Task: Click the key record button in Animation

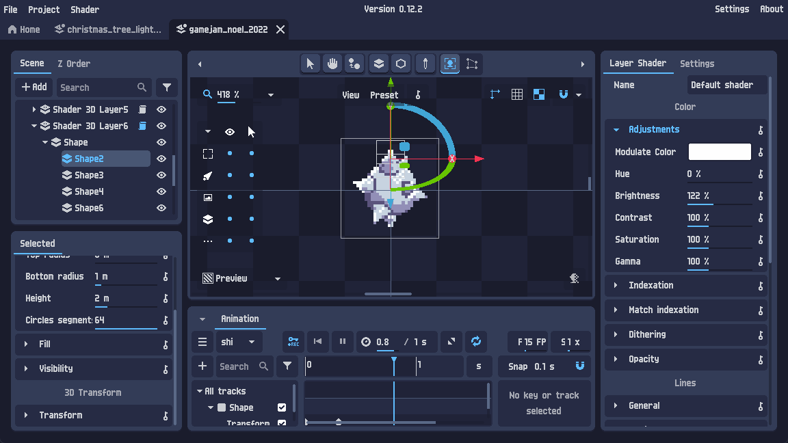Action: [x=293, y=342]
